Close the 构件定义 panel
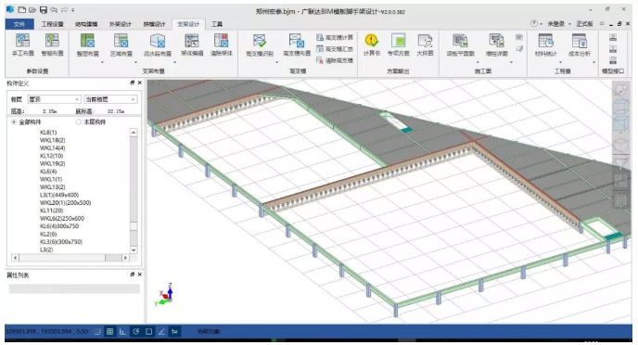The height and width of the screenshot is (345, 638). 139,83
